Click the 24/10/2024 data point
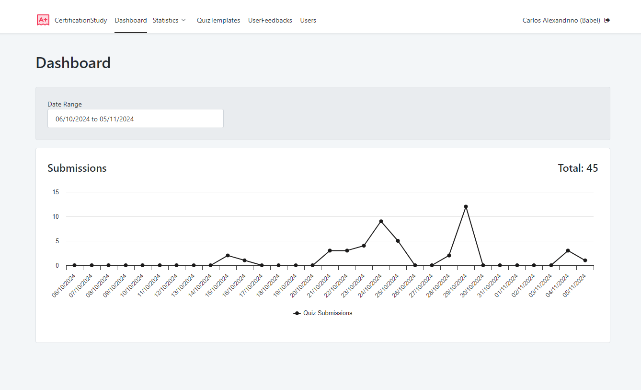The image size is (641, 390). [x=381, y=221]
